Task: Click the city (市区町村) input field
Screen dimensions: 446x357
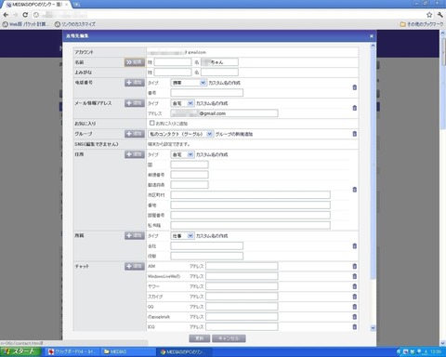Action: coord(250,195)
